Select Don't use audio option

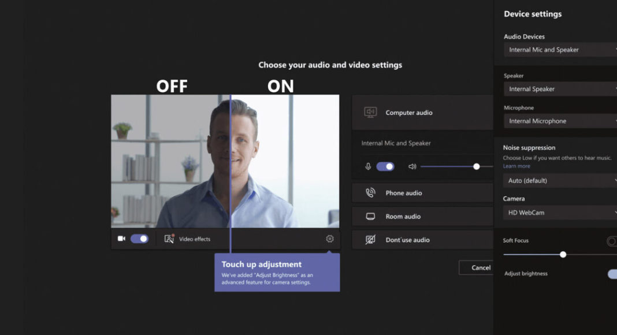[423, 240]
